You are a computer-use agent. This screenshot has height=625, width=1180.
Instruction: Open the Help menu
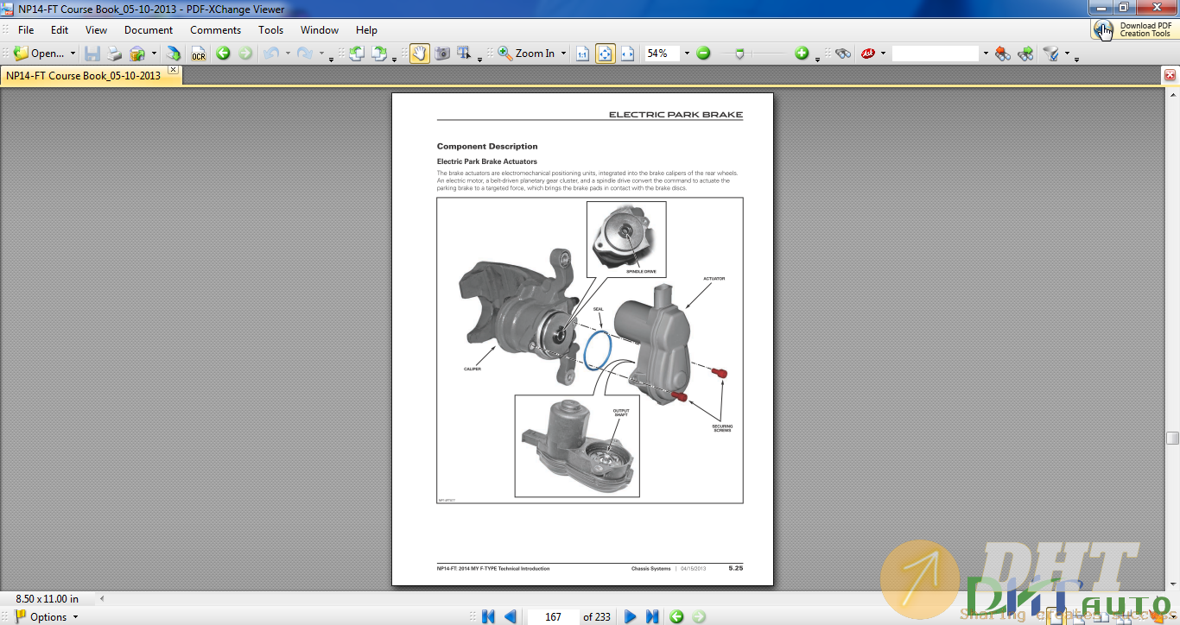[x=367, y=29]
